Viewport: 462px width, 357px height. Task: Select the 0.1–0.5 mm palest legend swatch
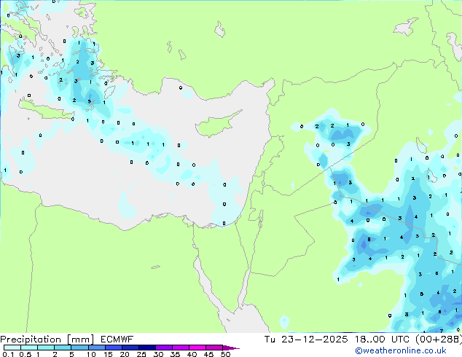tap(12, 348)
